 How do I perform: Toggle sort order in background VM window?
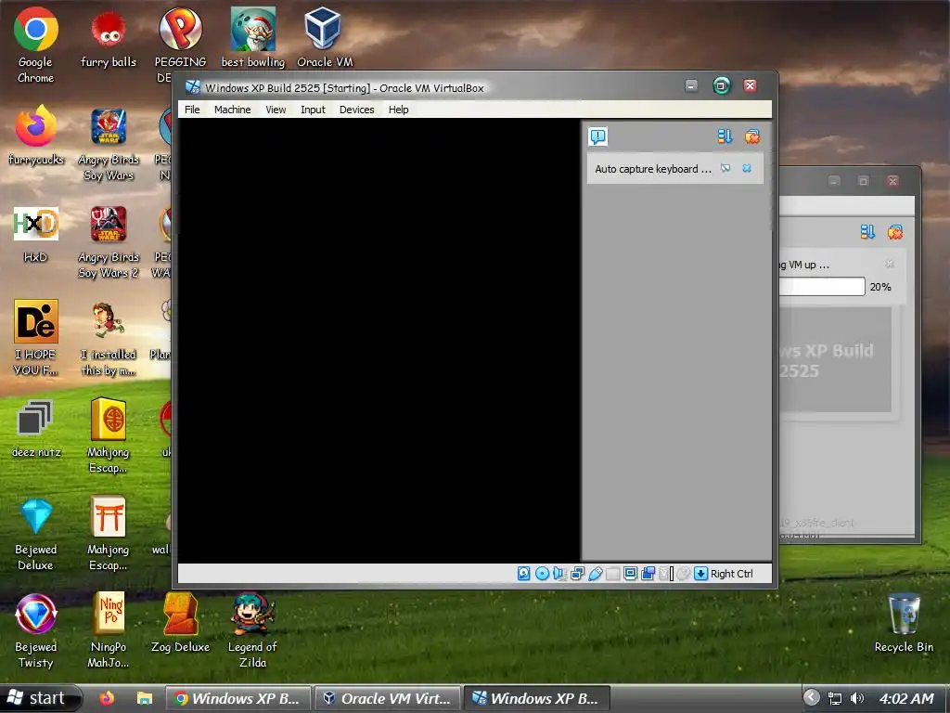click(x=867, y=231)
